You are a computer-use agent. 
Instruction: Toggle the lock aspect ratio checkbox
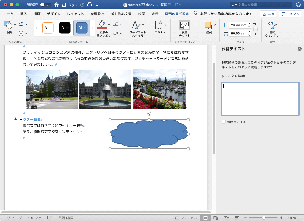coord(256,29)
